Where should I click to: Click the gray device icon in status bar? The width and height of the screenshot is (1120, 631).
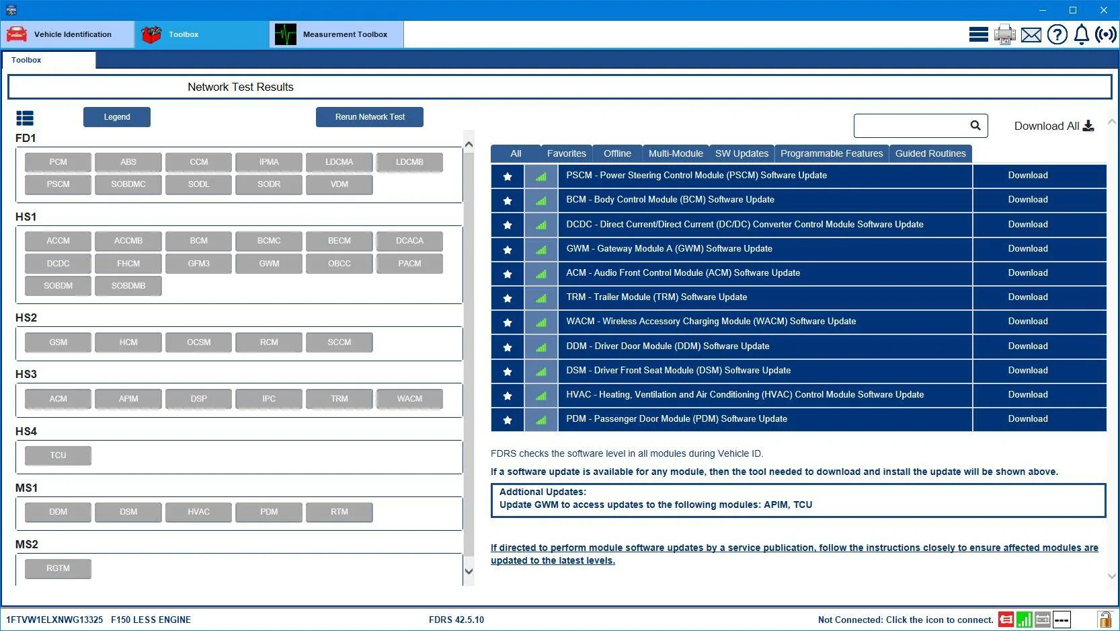(1043, 620)
